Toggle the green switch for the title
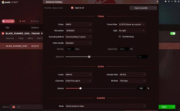 pyautogui.click(x=173, y=33)
